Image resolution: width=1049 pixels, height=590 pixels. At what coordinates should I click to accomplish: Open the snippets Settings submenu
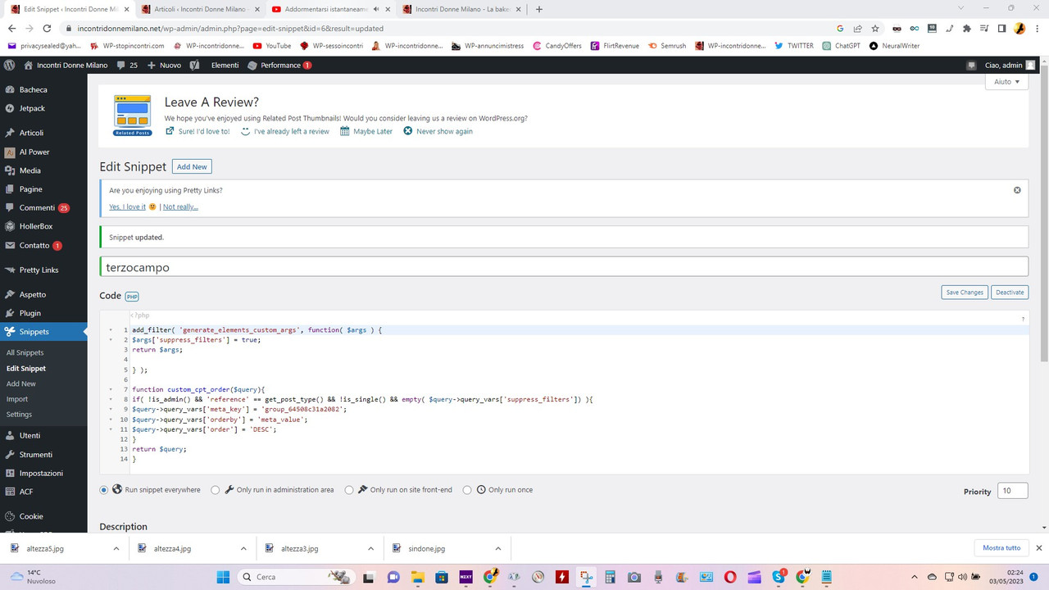tap(19, 415)
